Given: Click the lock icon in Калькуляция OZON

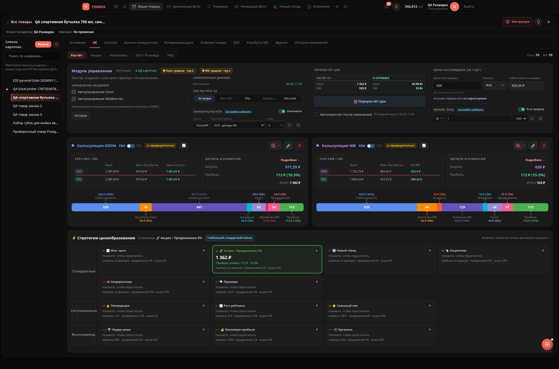Looking at the screenshot, I should (x=300, y=145).
